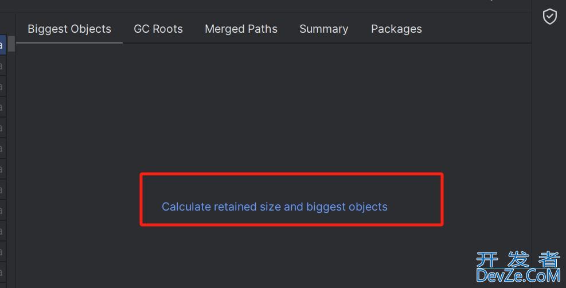
Task: Go to the Packages tab
Action: (x=396, y=29)
